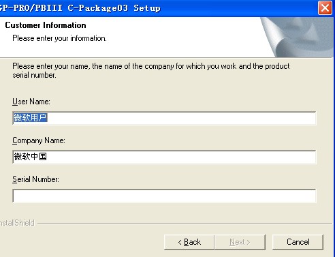335x257 pixels.
Task: Click the instruction paragraph about serial number
Action: coord(151,70)
